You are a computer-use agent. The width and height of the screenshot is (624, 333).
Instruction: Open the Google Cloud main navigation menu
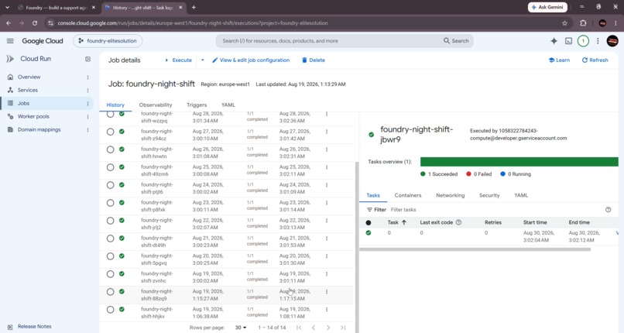pos(10,41)
